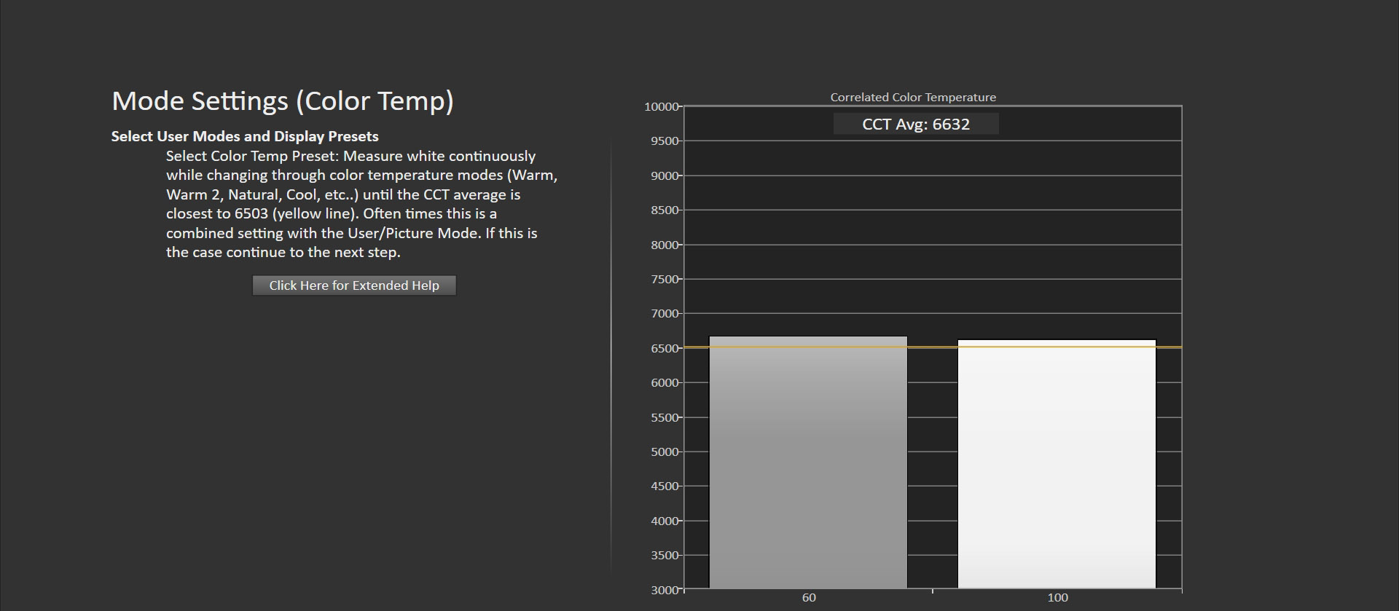1399x611 pixels.
Task: Click the yellow 6503 target line
Action: (933, 347)
